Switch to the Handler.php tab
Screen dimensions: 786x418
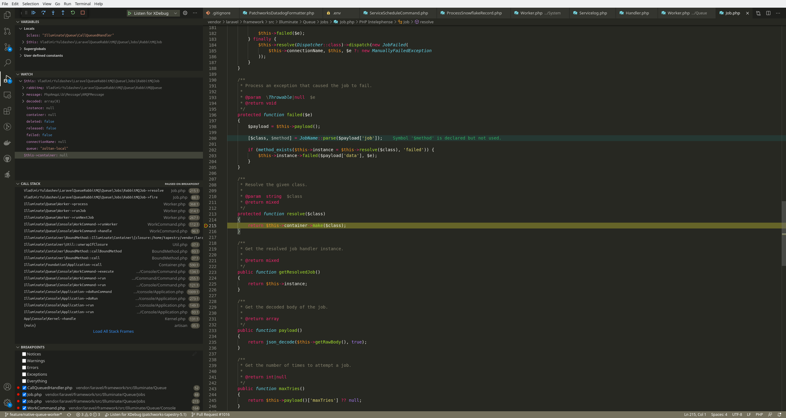point(637,13)
